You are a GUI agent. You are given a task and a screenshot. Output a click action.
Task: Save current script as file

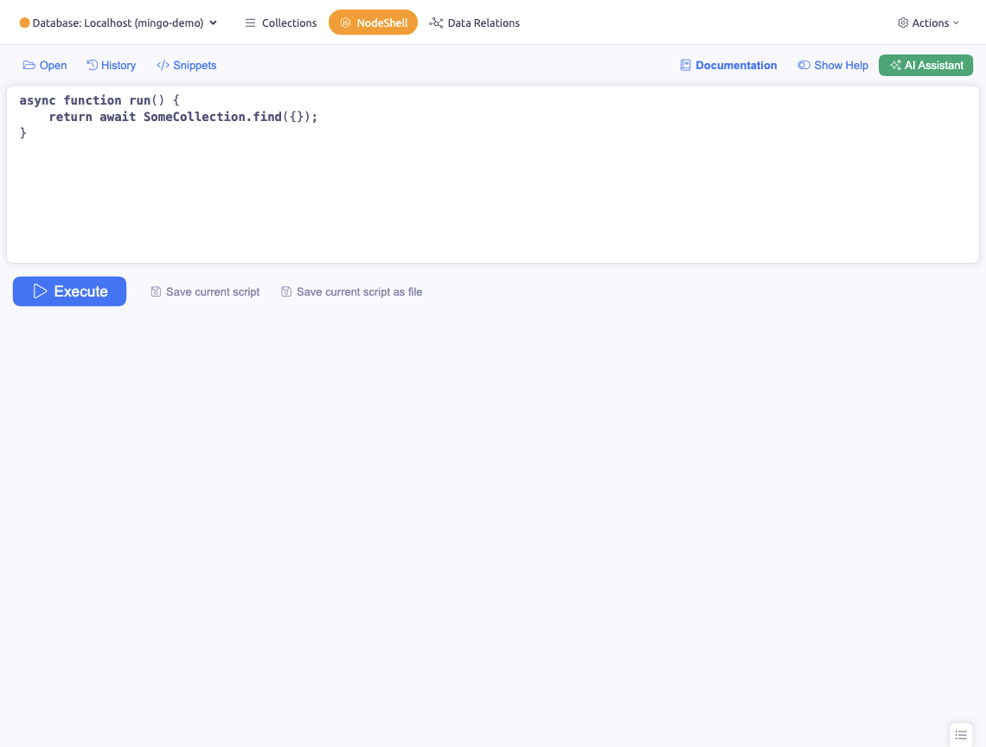(351, 291)
